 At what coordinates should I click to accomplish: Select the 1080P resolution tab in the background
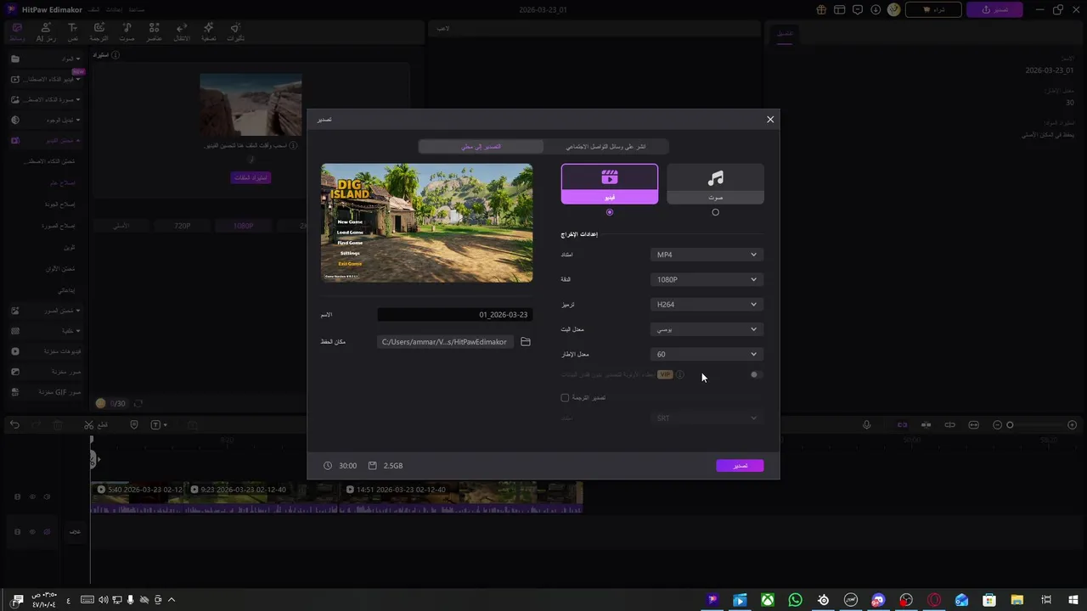pyautogui.click(x=243, y=226)
